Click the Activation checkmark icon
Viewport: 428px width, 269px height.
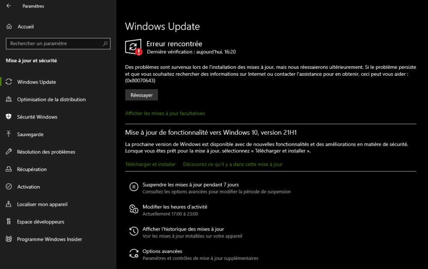(8, 187)
